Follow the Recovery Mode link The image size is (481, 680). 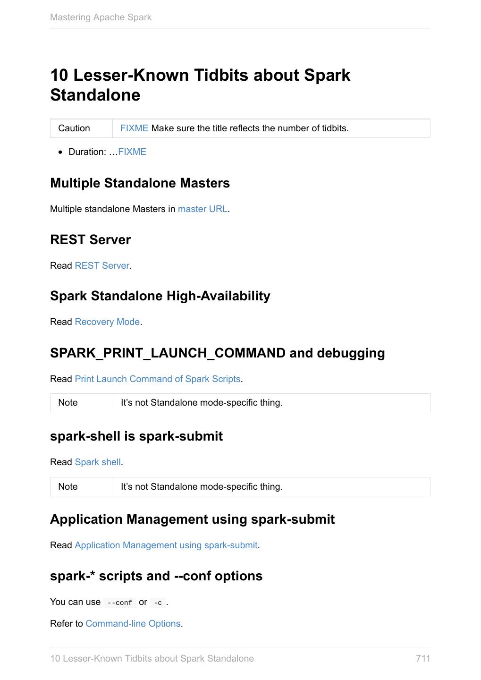point(107,322)
